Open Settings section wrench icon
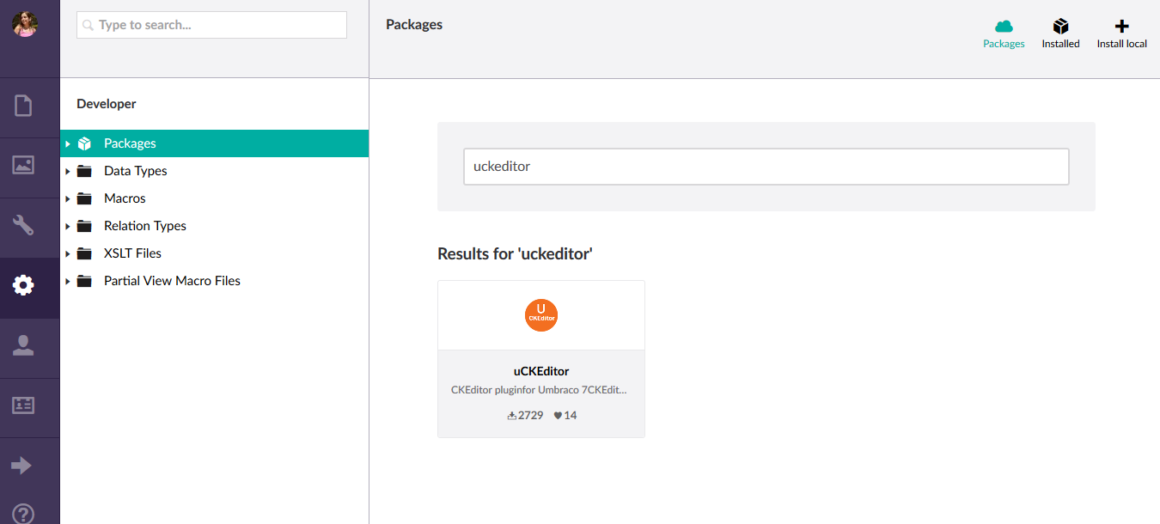The height and width of the screenshot is (524, 1160). pos(23,225)
